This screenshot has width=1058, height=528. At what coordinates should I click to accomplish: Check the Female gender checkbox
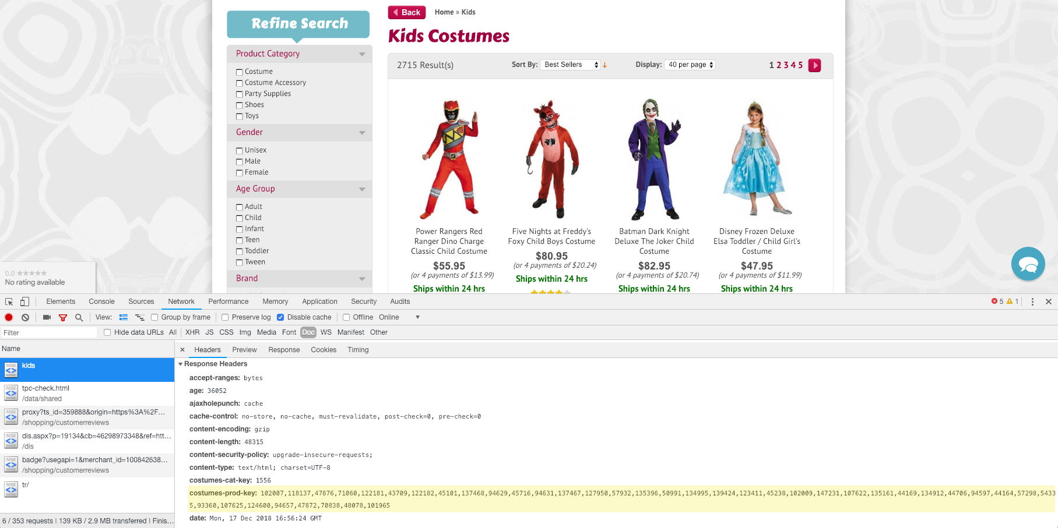(x=239, y=173)
